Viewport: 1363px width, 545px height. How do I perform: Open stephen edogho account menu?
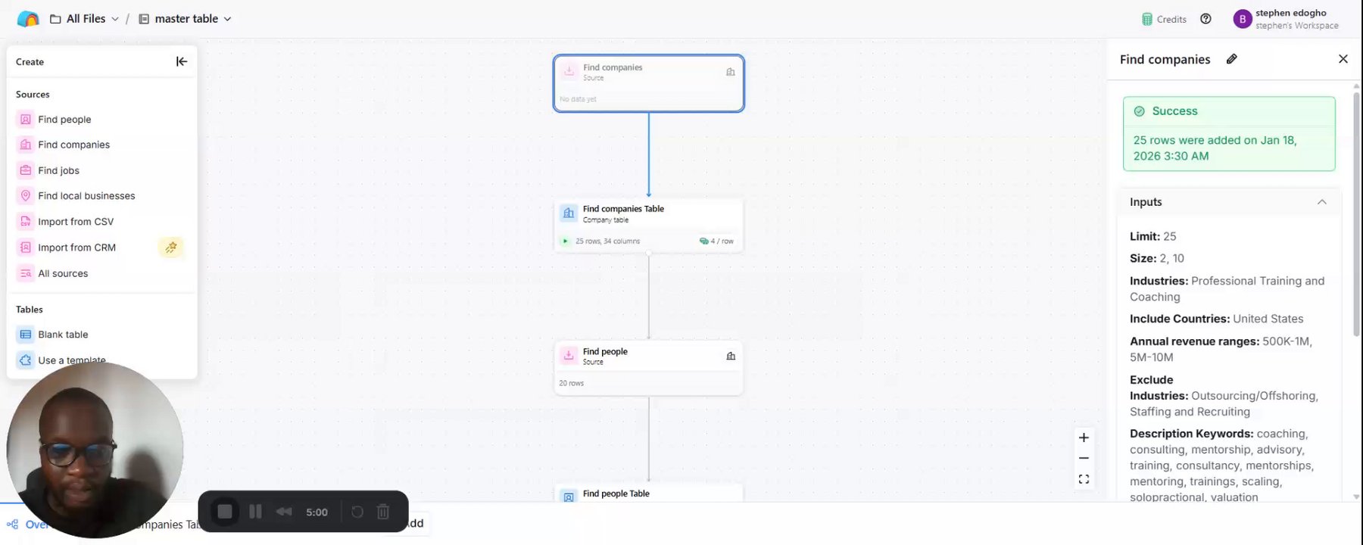click(1286, 19)
